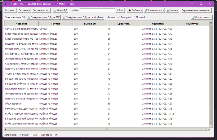This screenshot has height=140, width=217.
Task: Click the vertical scrollbar up arrow
Action: click(211, 22)
